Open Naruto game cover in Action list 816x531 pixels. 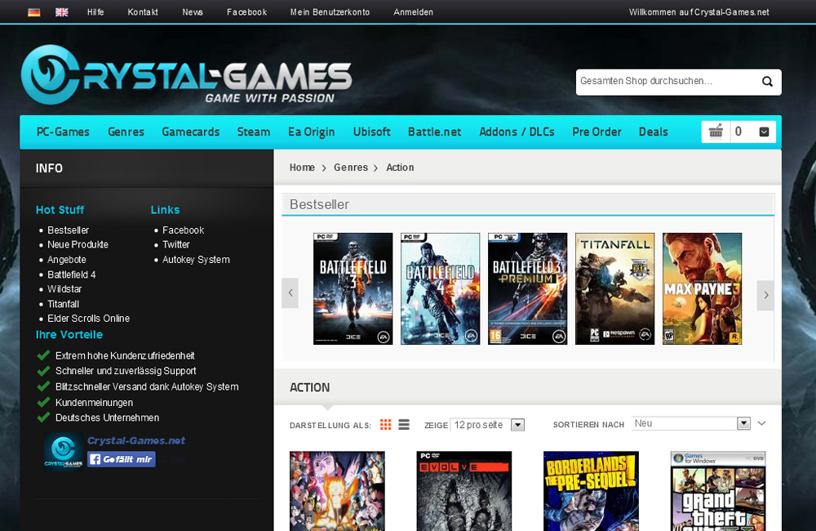click(x=337, y=491)
